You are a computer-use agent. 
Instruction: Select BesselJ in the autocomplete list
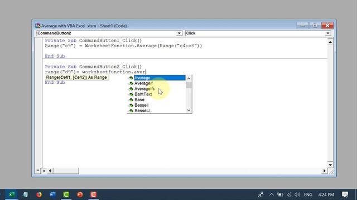[142, 111]
